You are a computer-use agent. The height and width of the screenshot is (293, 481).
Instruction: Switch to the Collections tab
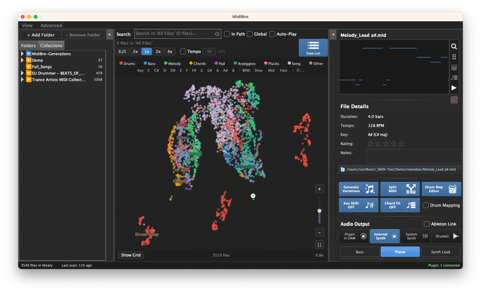point(51,46)
